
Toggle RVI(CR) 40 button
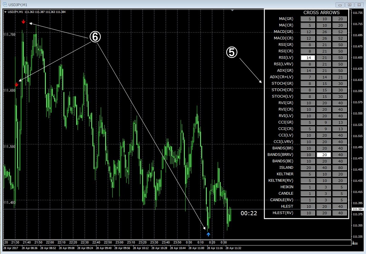(340, 109)
